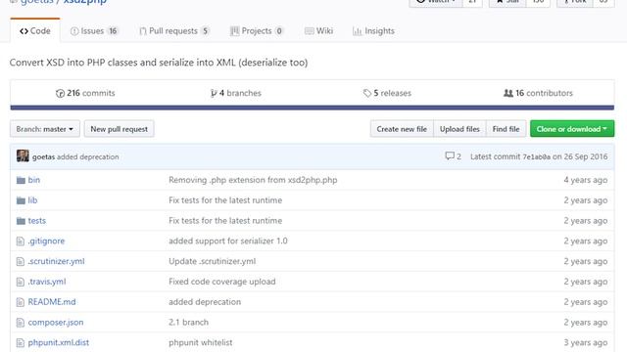
Task: Open the phpunit.xml.dist file
Action: click(x=59, y=343)
